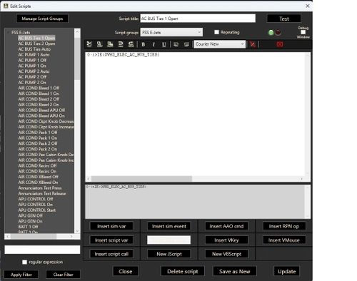The width and height of the screenshot is (357, 281).
Task: Click Insert AAO cmd button
Action: click(x=226, y=226)
